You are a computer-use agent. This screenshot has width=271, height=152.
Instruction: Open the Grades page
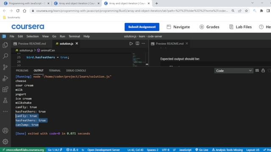click(x=209, y=27)
